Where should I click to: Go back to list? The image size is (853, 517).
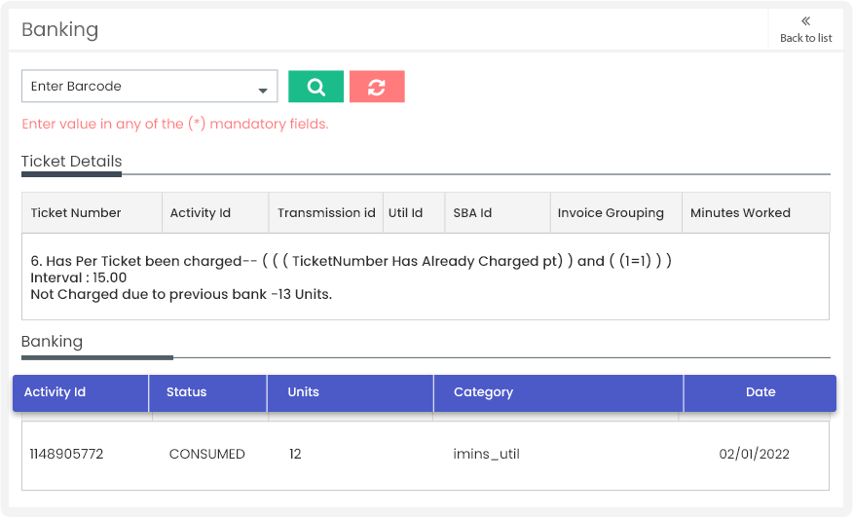(x=805, y=30)
